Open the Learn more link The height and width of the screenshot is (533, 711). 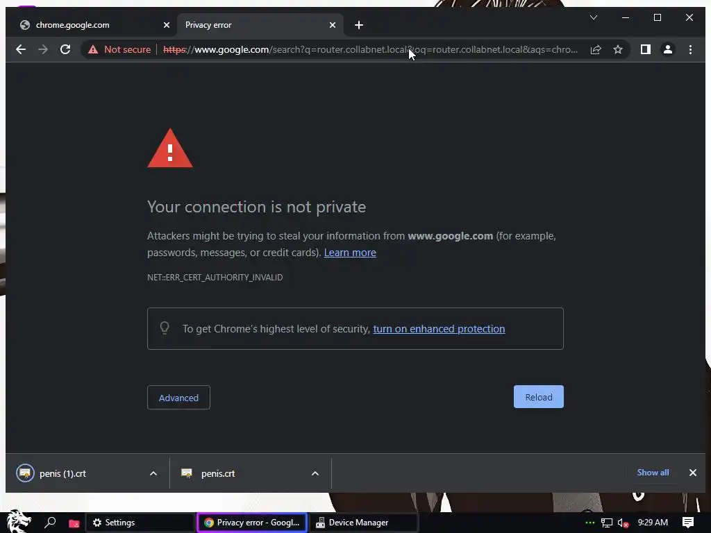point(350,253)
